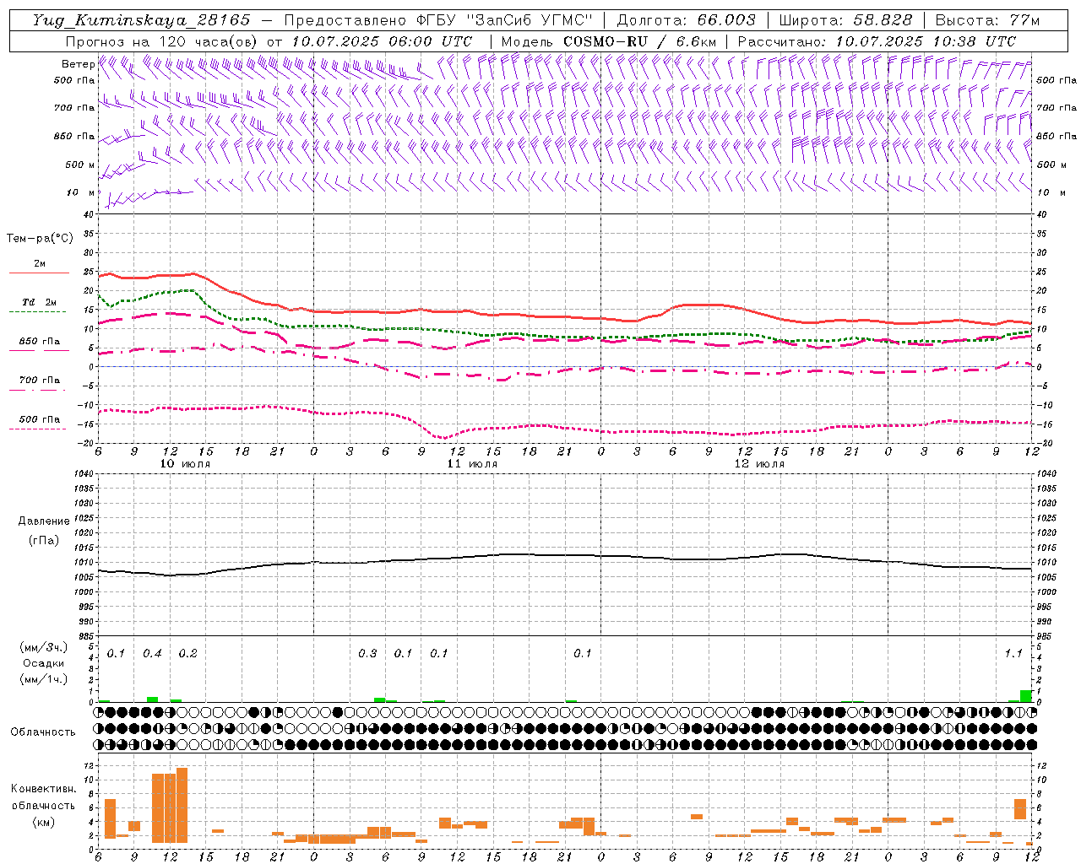The width and height of the screenshot is (1081, 864).
Task: Click the Прогноз на 120 часа(ов) text
Action: click(162, 41)
